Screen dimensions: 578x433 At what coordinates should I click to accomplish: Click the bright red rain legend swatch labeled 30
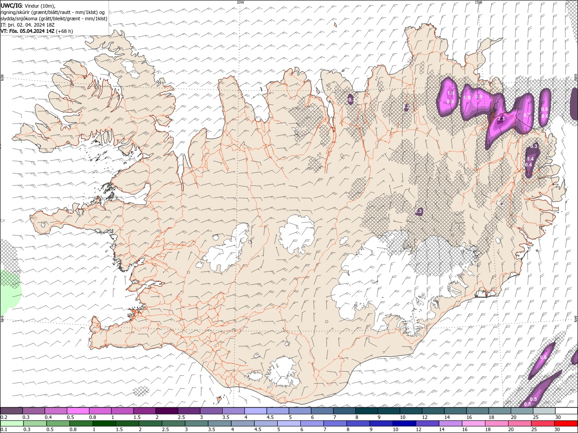(566, 424)
